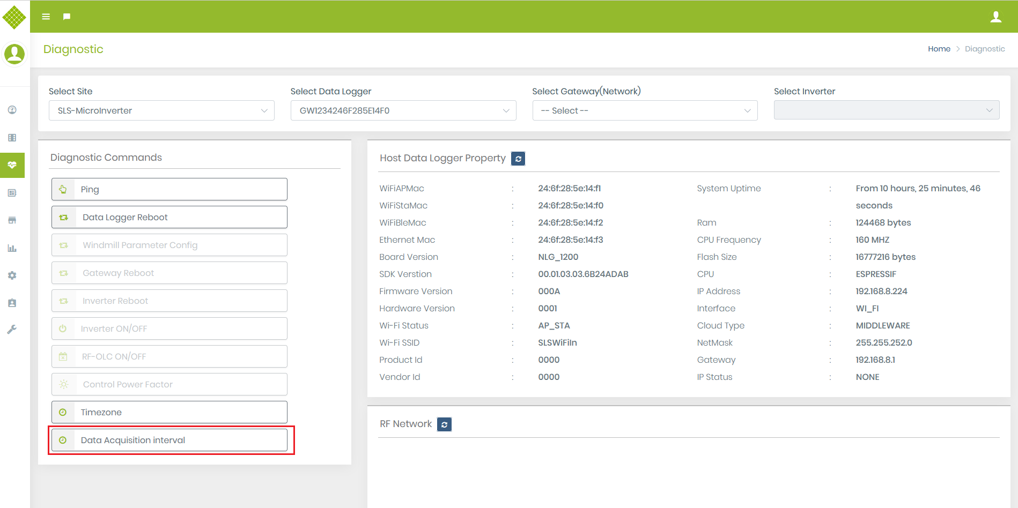Open the Select Data Logger dropdown
Image resolution: width=1018 pixels, height=508 pixels.
pyautogui.click(x=403, y=110)
